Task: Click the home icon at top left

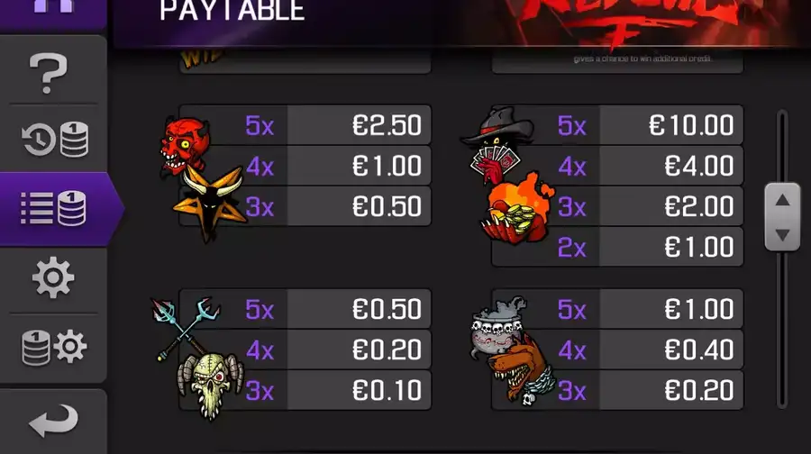Action: [53, 6]
